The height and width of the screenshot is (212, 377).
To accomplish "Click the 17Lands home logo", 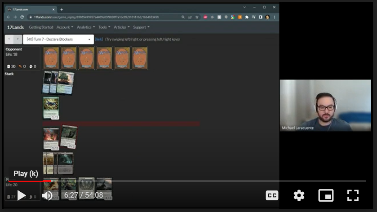I will tap(15, 27).
